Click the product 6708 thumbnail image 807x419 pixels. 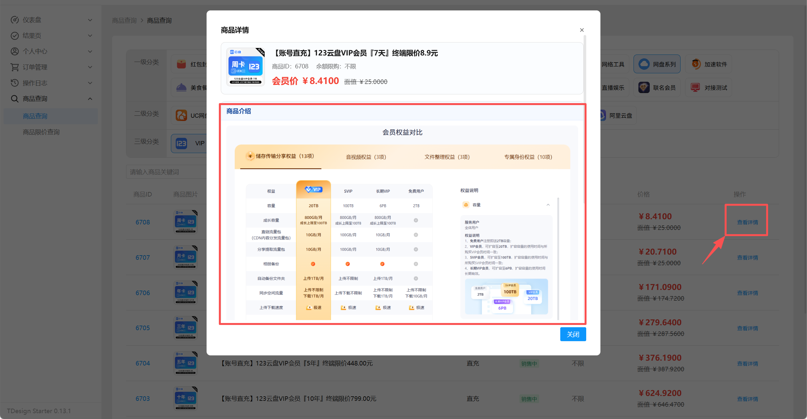tap(185, 222)
